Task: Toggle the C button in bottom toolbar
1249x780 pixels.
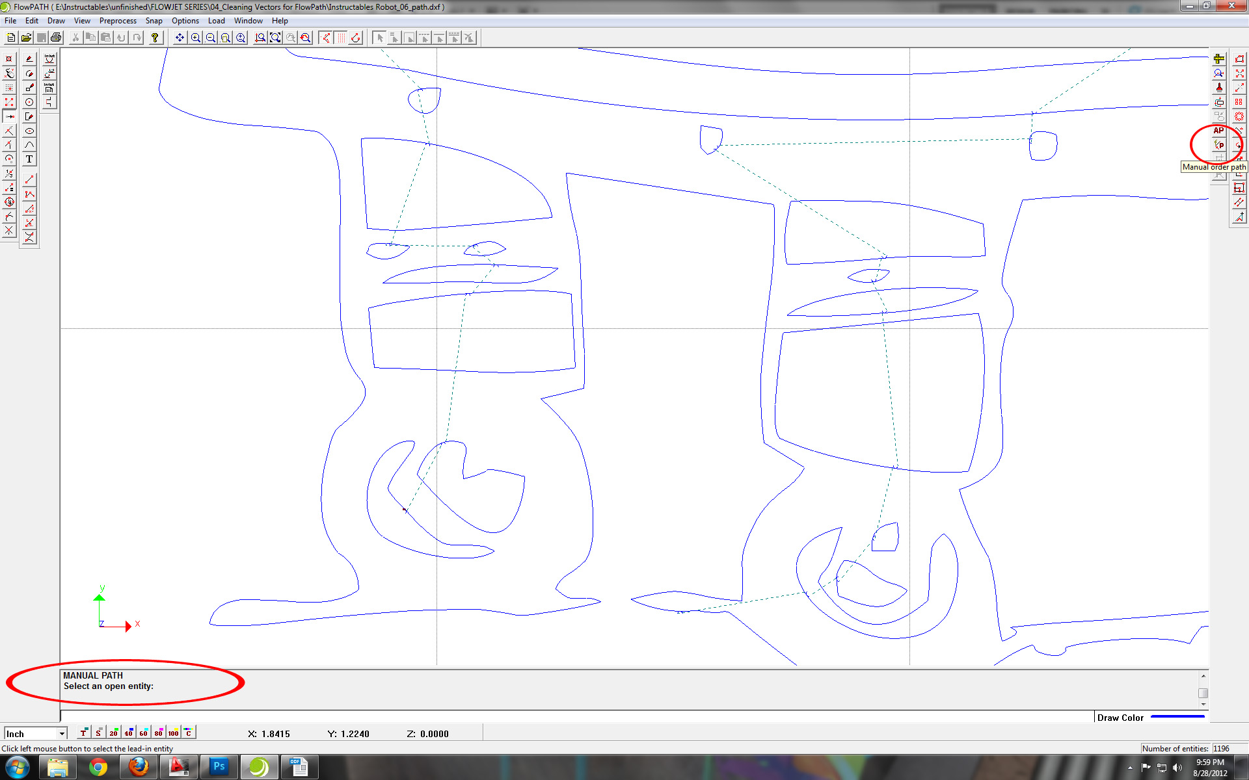Action: point(188,733)
